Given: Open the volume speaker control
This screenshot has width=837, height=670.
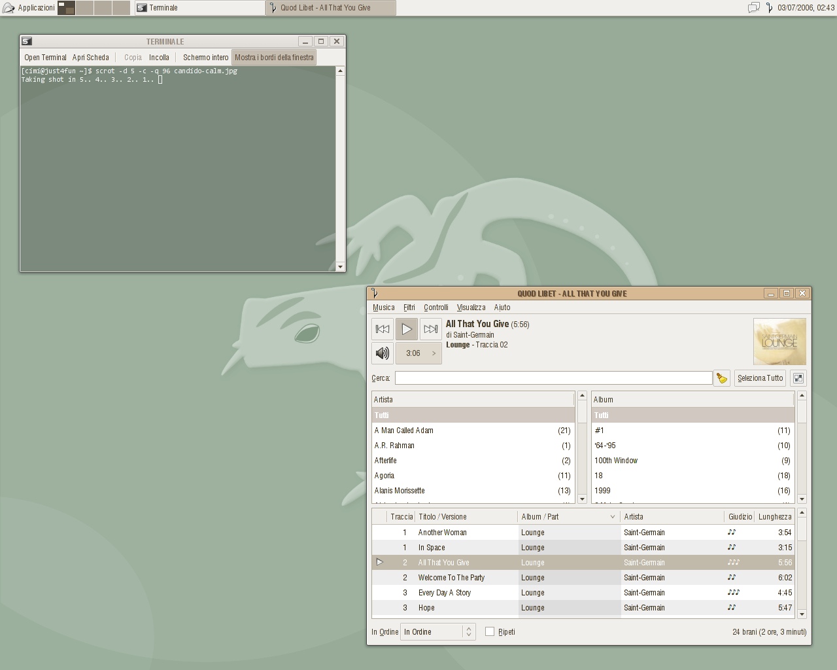Looking at the screenshot, I should coord(383,353).
